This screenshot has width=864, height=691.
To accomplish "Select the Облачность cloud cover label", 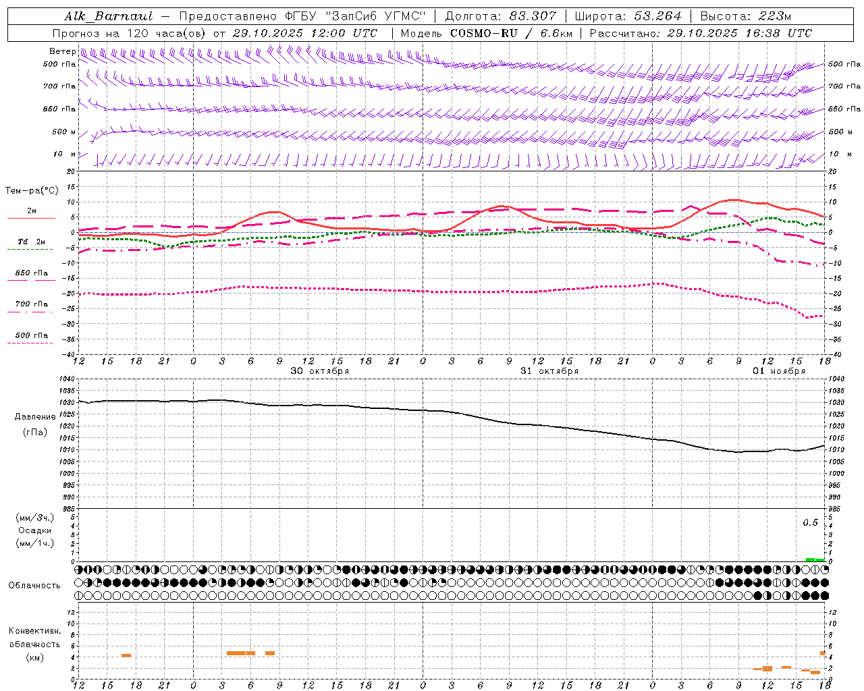I will coord(34,586).
